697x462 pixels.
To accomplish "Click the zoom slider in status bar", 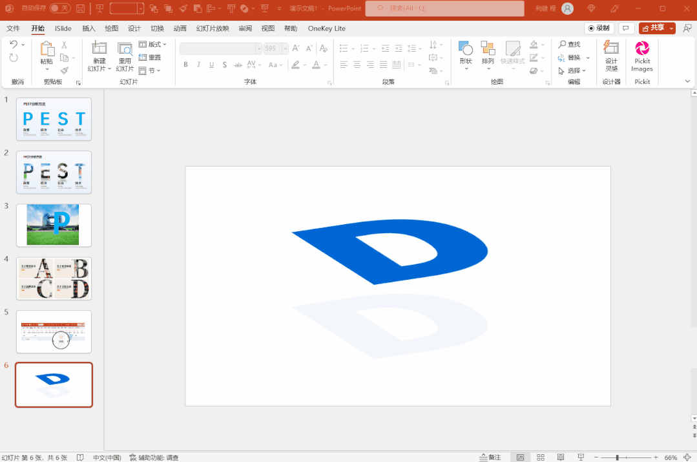I will tap(625, 457).
